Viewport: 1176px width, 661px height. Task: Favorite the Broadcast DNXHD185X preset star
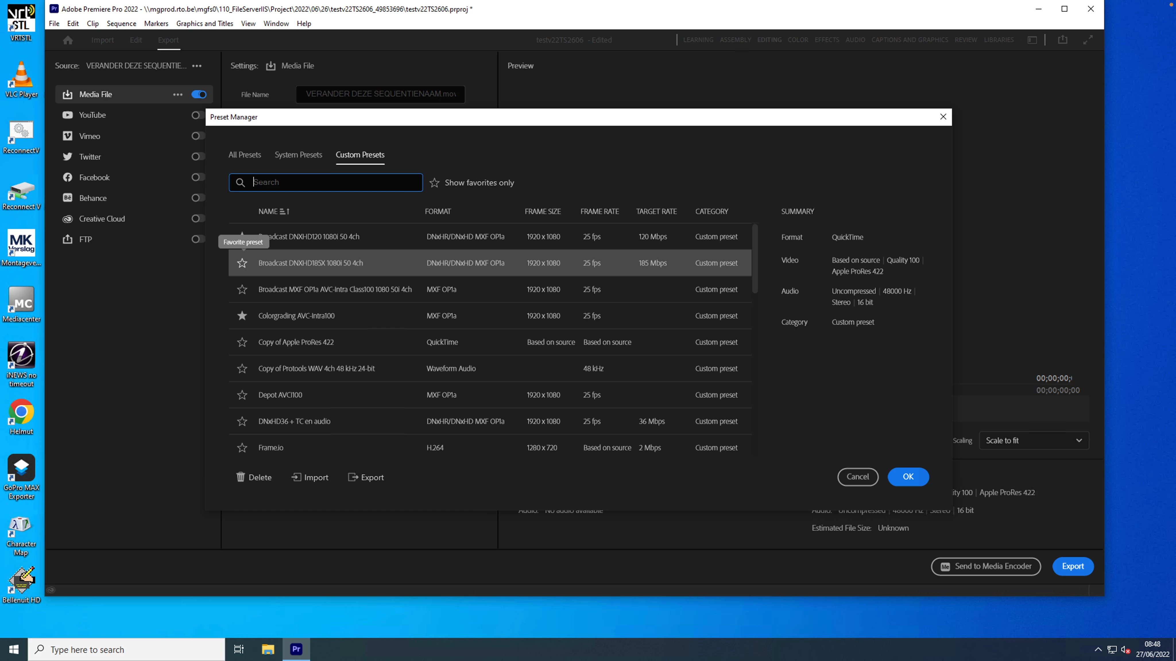point(242,263)
